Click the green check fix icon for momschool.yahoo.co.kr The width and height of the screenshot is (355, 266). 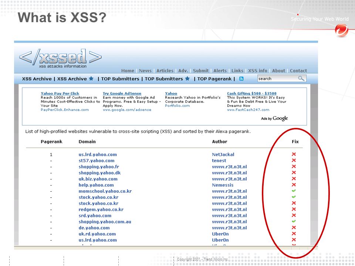(x=294, y=191)
